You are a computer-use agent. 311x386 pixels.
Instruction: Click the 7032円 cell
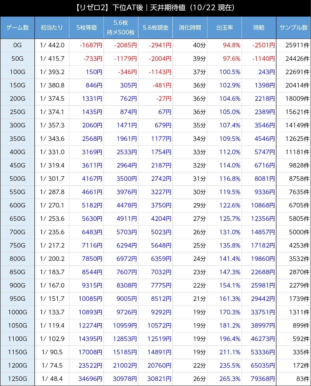click(x=155, y=272)
